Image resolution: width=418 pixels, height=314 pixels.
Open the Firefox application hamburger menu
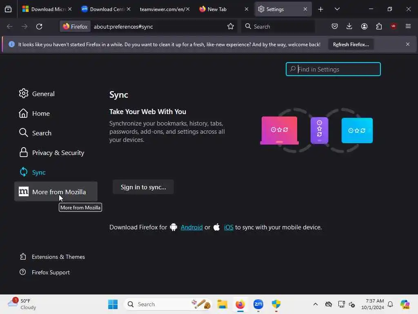pyautogui.click(x=408, y=26)
